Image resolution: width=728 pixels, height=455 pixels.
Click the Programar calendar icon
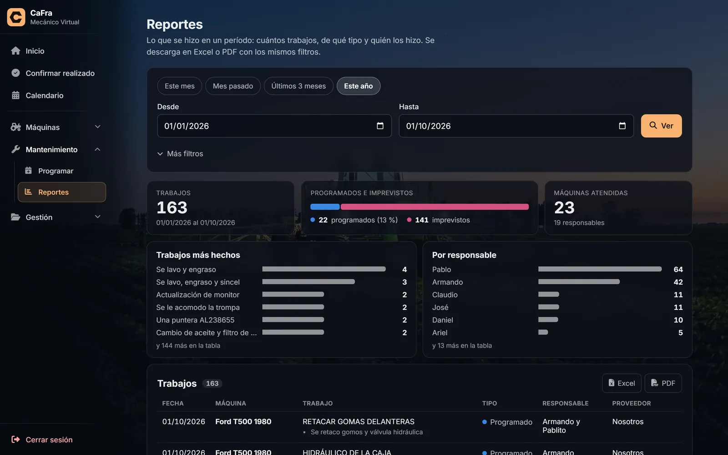point(28,171)
